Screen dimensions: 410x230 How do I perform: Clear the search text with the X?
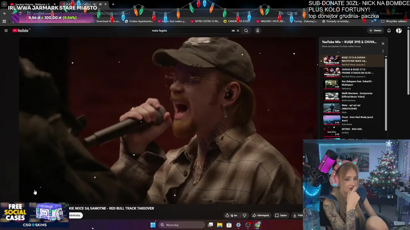pyautogui.click(x=238, y=31)
